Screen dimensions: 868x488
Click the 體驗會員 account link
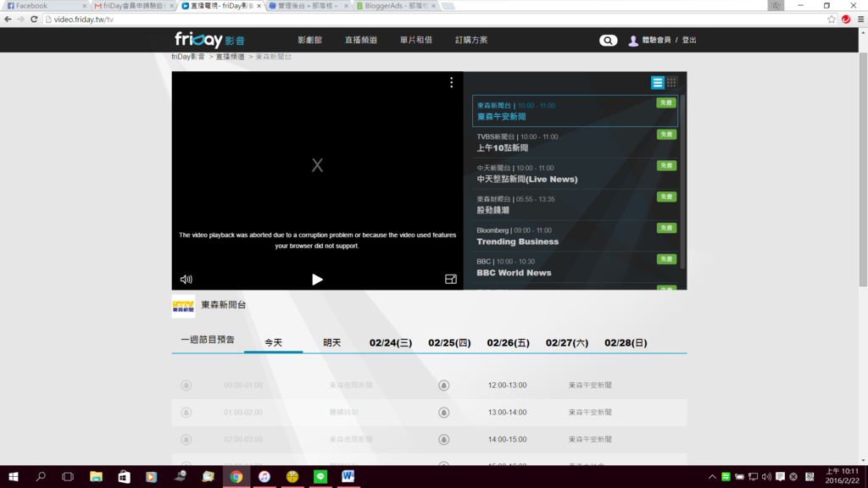pos(657,40)
